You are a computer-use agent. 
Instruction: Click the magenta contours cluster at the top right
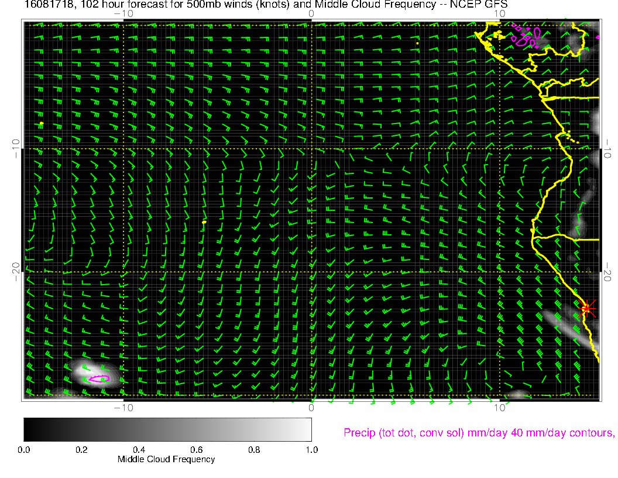click(x=524, y=36)
